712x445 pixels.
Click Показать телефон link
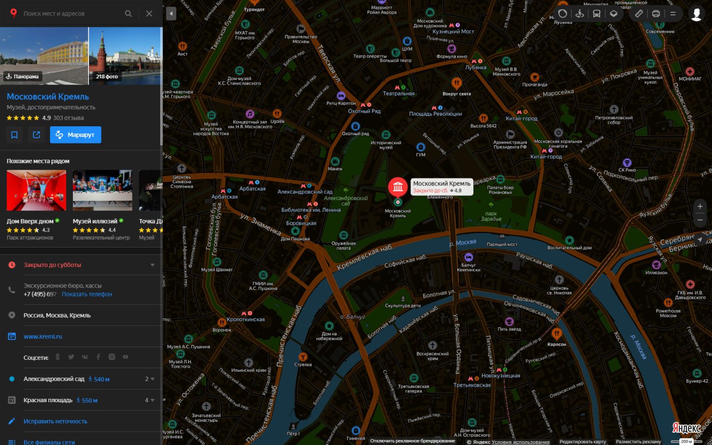pyautogui.click(x=87, y=294)
